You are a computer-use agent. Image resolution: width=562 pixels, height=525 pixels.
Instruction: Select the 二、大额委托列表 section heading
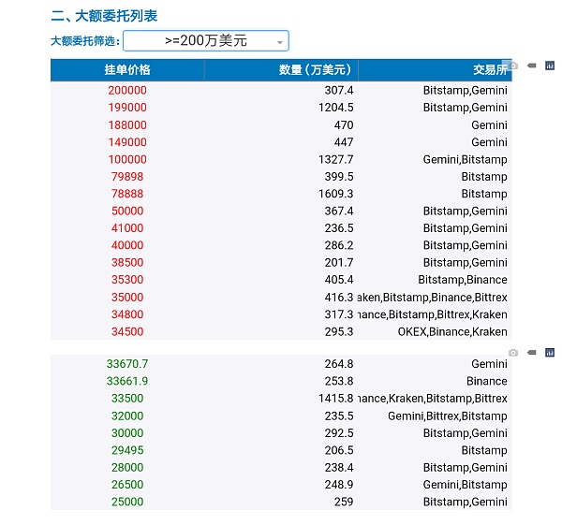point(104,16)
